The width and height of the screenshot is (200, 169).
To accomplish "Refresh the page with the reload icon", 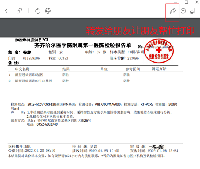I will tap(38, 11).
